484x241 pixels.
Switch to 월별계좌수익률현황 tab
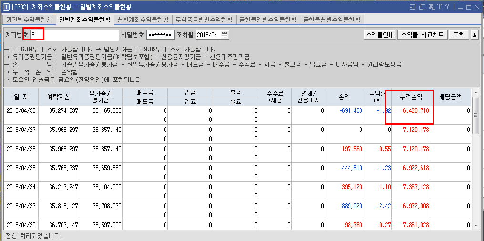click(x=143, y=20)
